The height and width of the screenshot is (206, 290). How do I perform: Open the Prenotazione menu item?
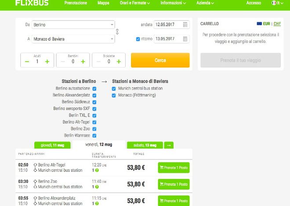[x=76, y=3]
